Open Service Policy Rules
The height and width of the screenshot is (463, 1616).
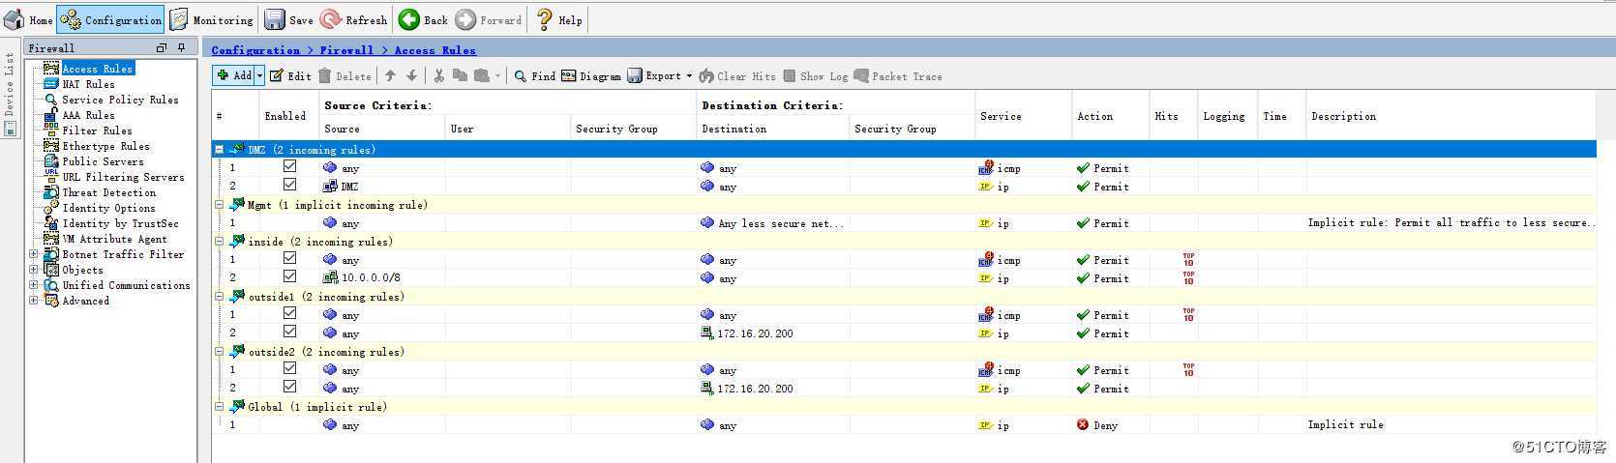[120, 100]
